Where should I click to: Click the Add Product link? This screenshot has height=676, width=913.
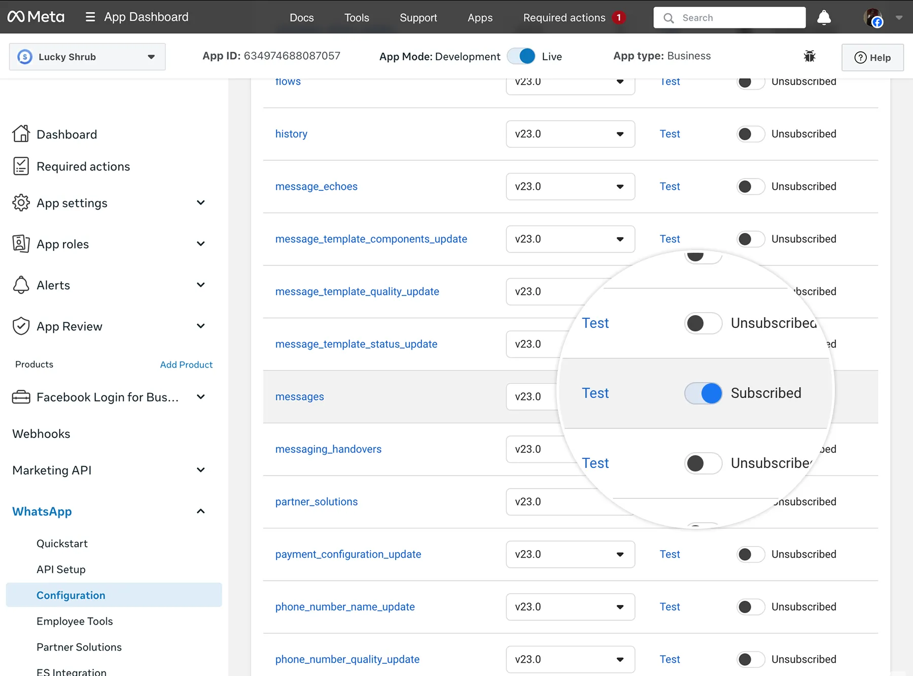click(186, 364)
